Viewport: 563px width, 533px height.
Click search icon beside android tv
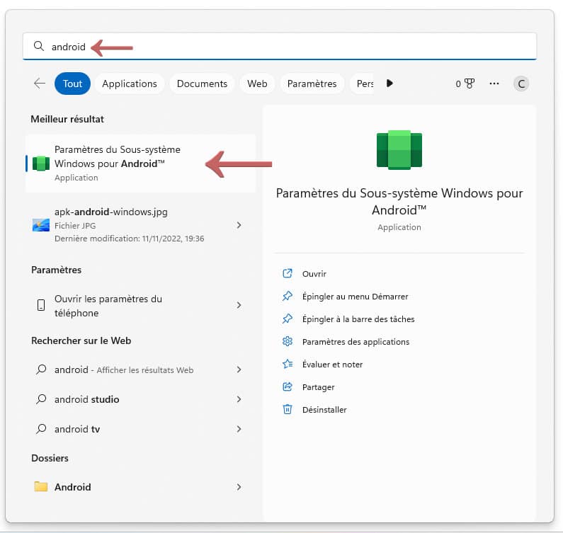click(x=41, y=429)
